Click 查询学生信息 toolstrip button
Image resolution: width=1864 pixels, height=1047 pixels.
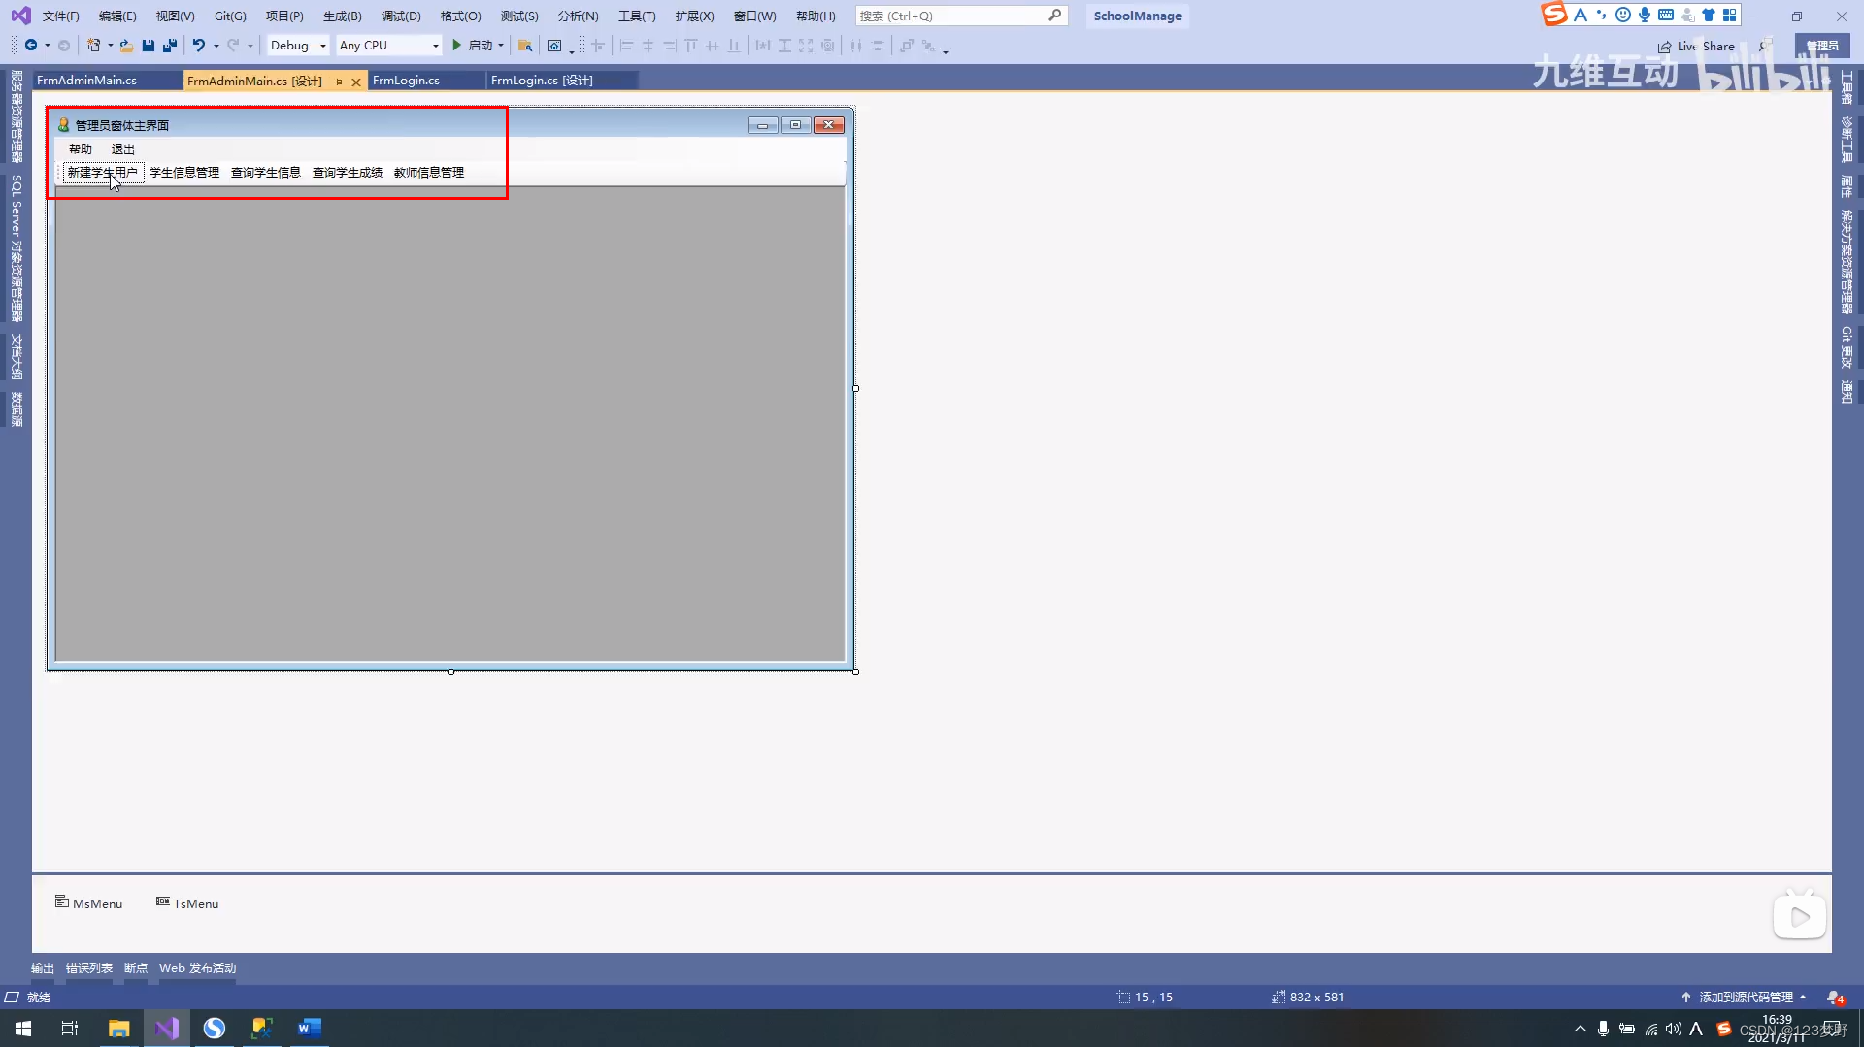click(x=266, y=173)
